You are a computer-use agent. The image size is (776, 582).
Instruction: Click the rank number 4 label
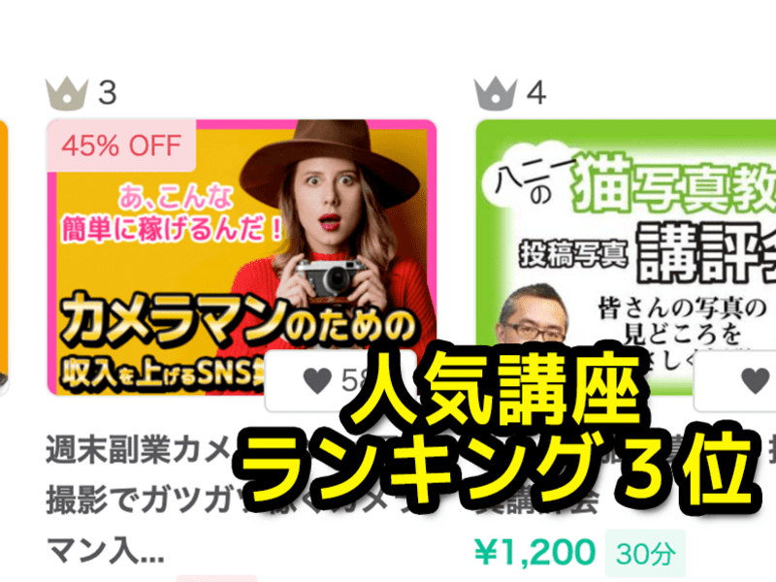(536, 93)
